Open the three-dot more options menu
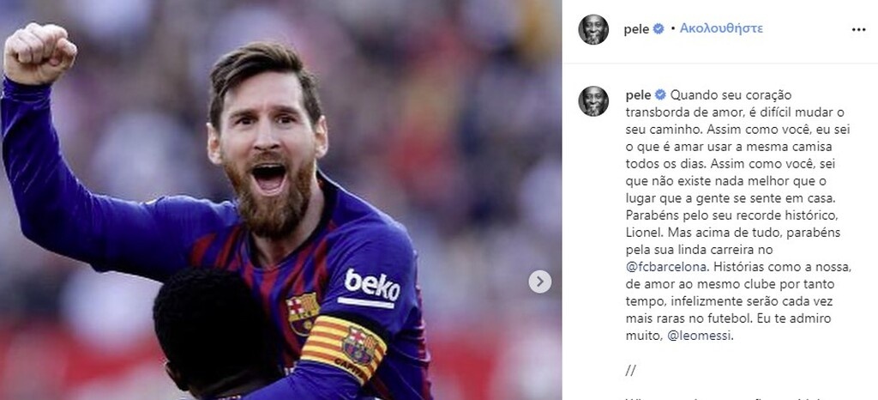The image size is (878, 400). click(x=858, y=29)
